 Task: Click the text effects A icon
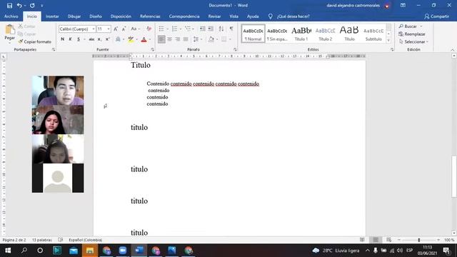118,39
